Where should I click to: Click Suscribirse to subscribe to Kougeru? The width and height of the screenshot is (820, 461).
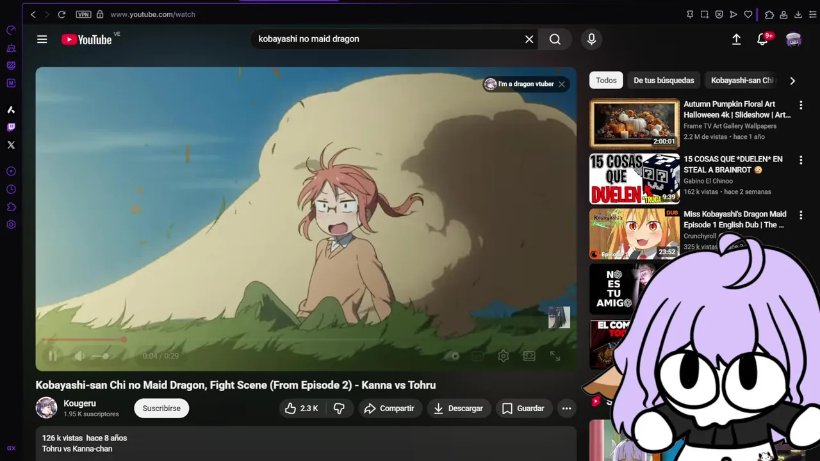tap(161, 408)
